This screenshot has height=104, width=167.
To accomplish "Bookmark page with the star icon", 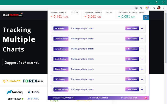I will pos(141,8).
